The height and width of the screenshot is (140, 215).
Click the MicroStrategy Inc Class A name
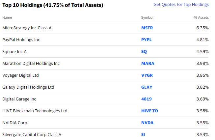[x=27, y=28]
